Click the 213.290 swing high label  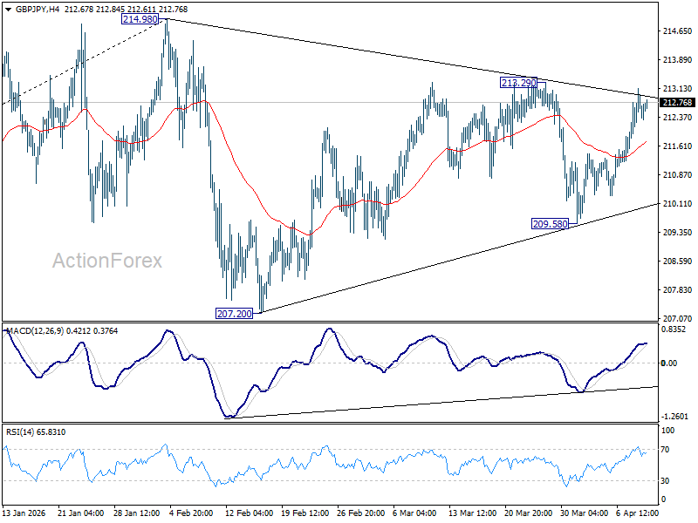517,83
